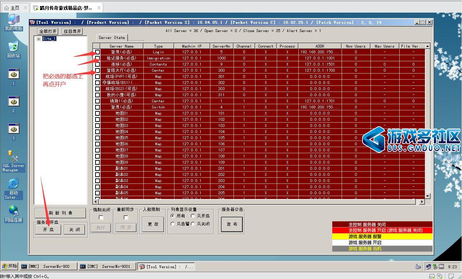This screenshot has height=279, width=462.
Task: Click the 全部打开 button
Action: pos(48,31)
